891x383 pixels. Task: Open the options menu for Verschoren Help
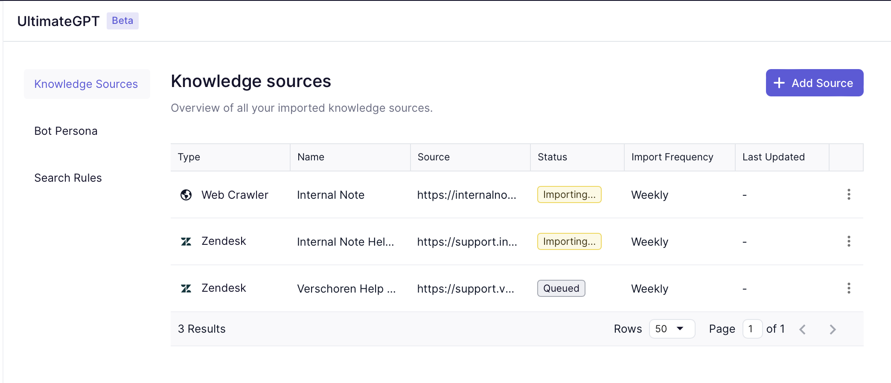click(x=849, y=288)
